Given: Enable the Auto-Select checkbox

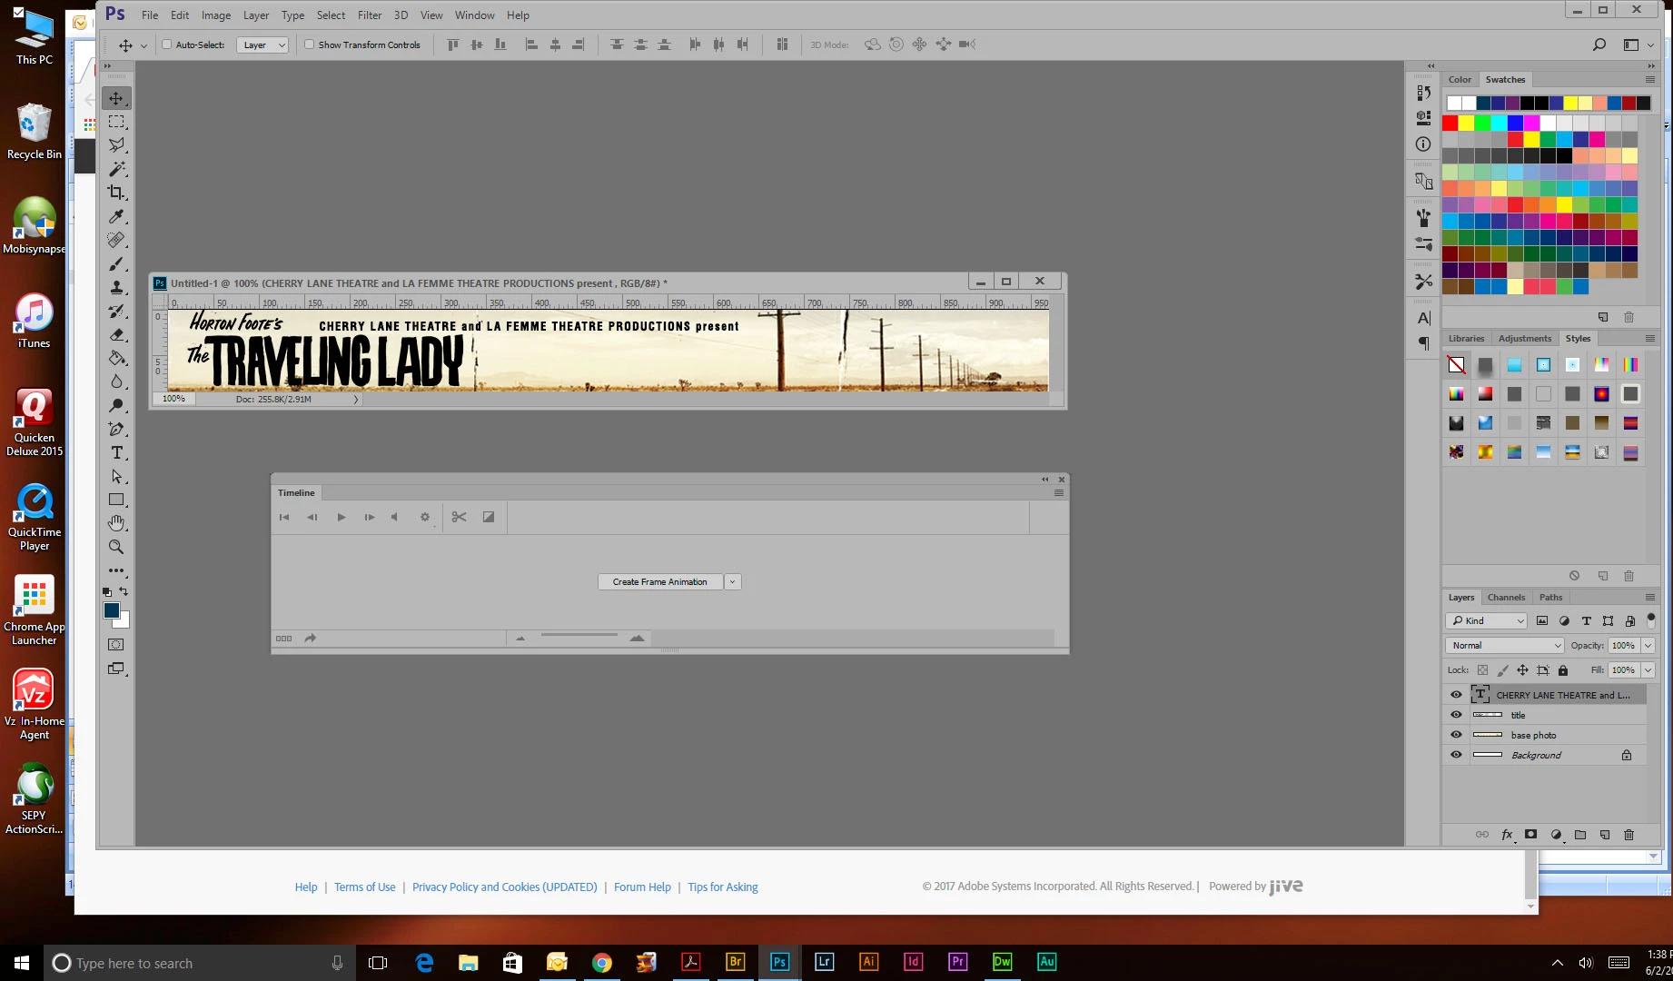Looking at the screenshot, I should click(167, 45).
